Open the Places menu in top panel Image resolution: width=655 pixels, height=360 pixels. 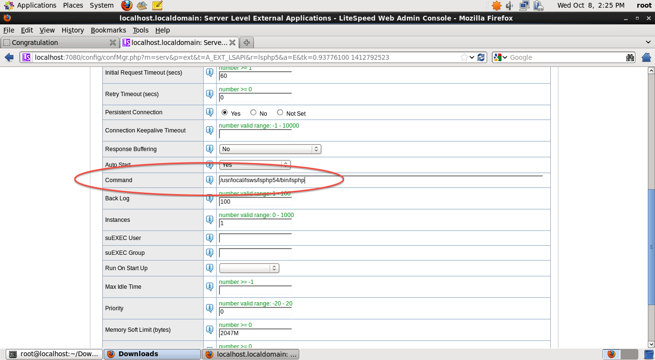coord(73,6)
